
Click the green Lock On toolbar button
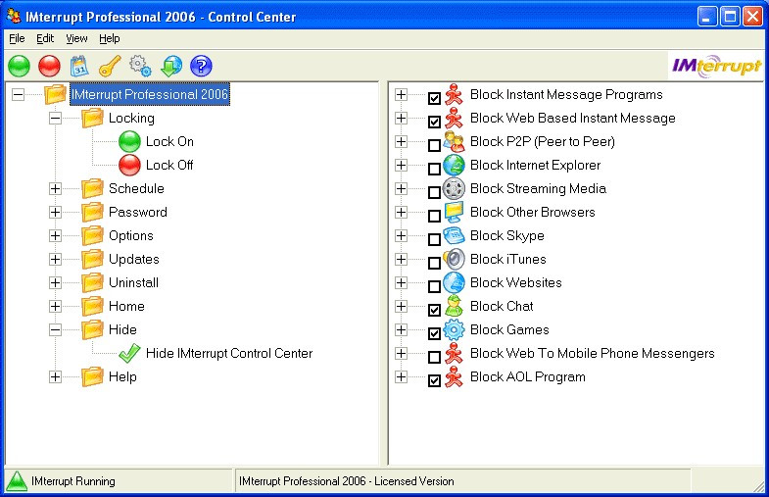coord(20,67)
